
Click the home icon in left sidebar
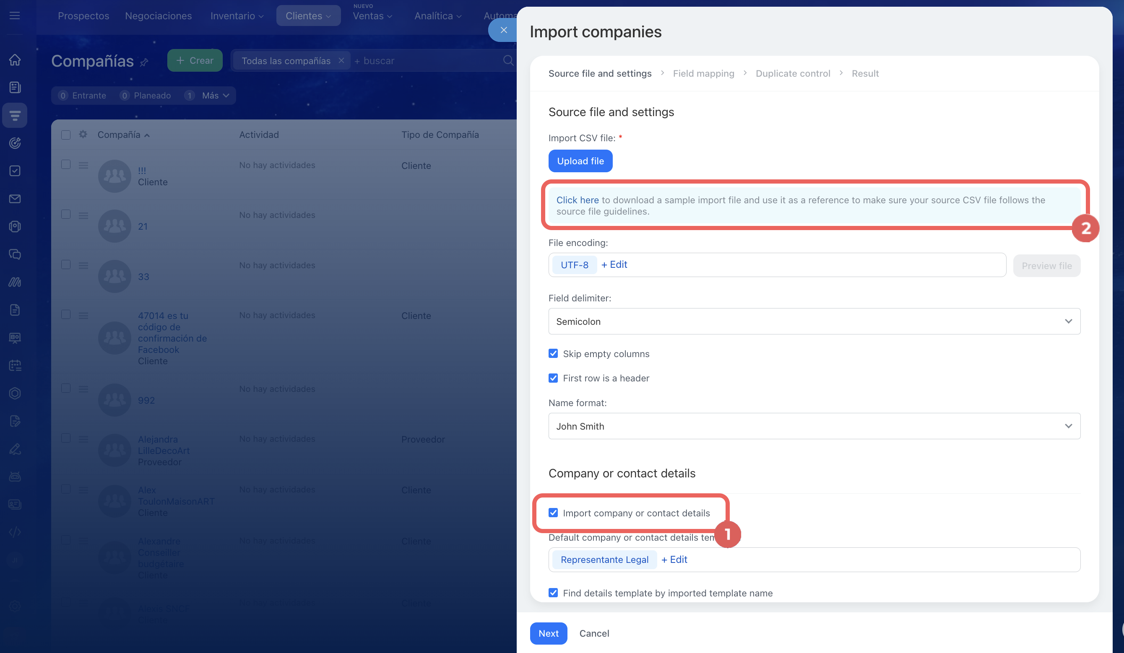click(15, 60)
